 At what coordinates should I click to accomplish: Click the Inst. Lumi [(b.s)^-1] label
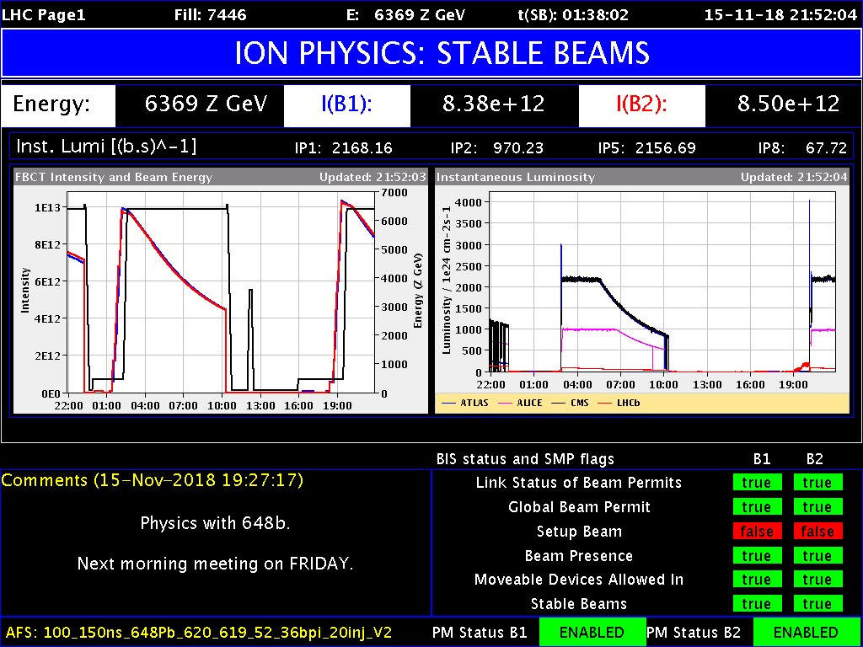[106, 147]
